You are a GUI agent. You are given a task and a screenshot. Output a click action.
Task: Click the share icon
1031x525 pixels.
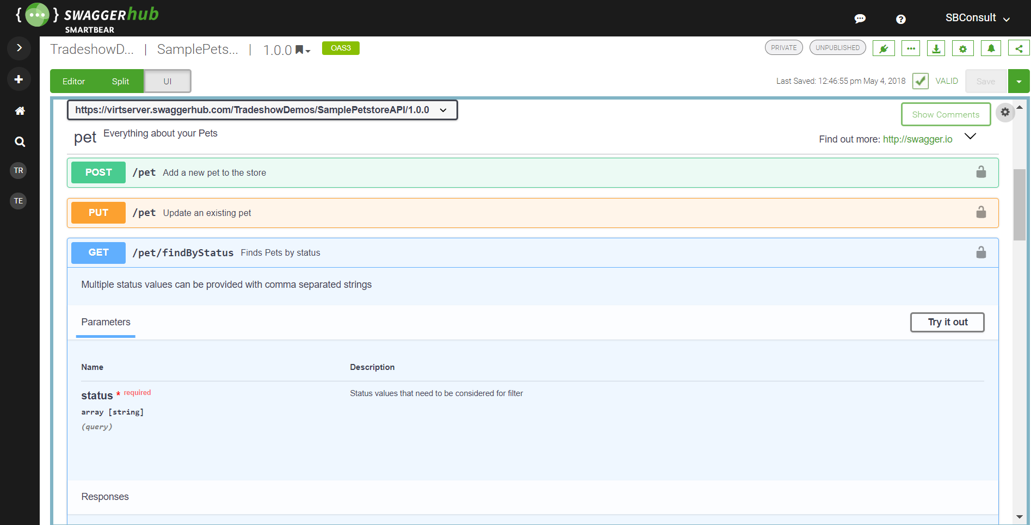point(1018,48)
